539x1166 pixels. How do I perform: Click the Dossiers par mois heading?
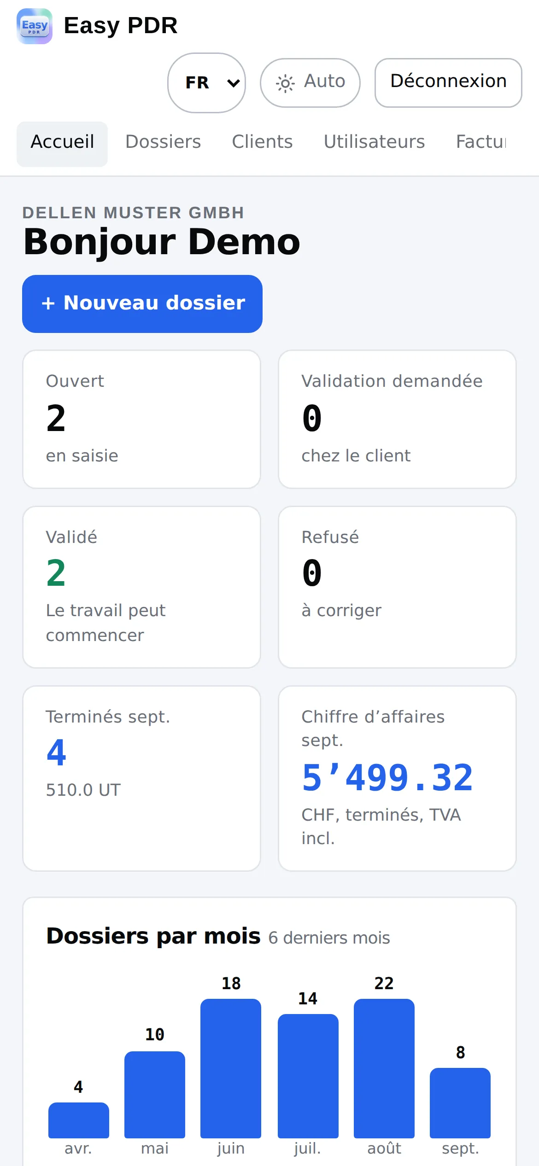(153, 936)
